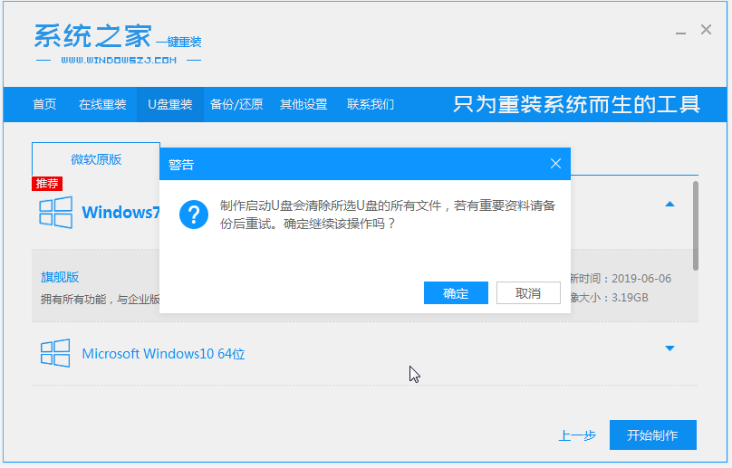Click the Windows7 logo icon

[x=55, y=213]
